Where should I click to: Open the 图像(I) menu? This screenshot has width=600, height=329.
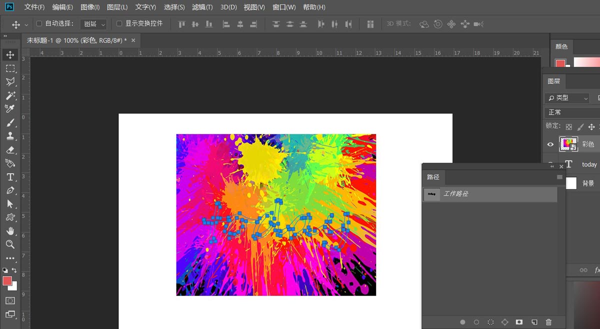(x=90, y=7)
